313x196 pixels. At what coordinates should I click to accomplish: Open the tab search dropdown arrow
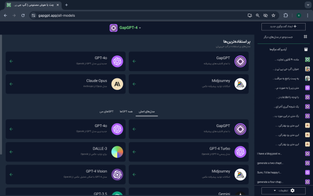coord(308,5)
